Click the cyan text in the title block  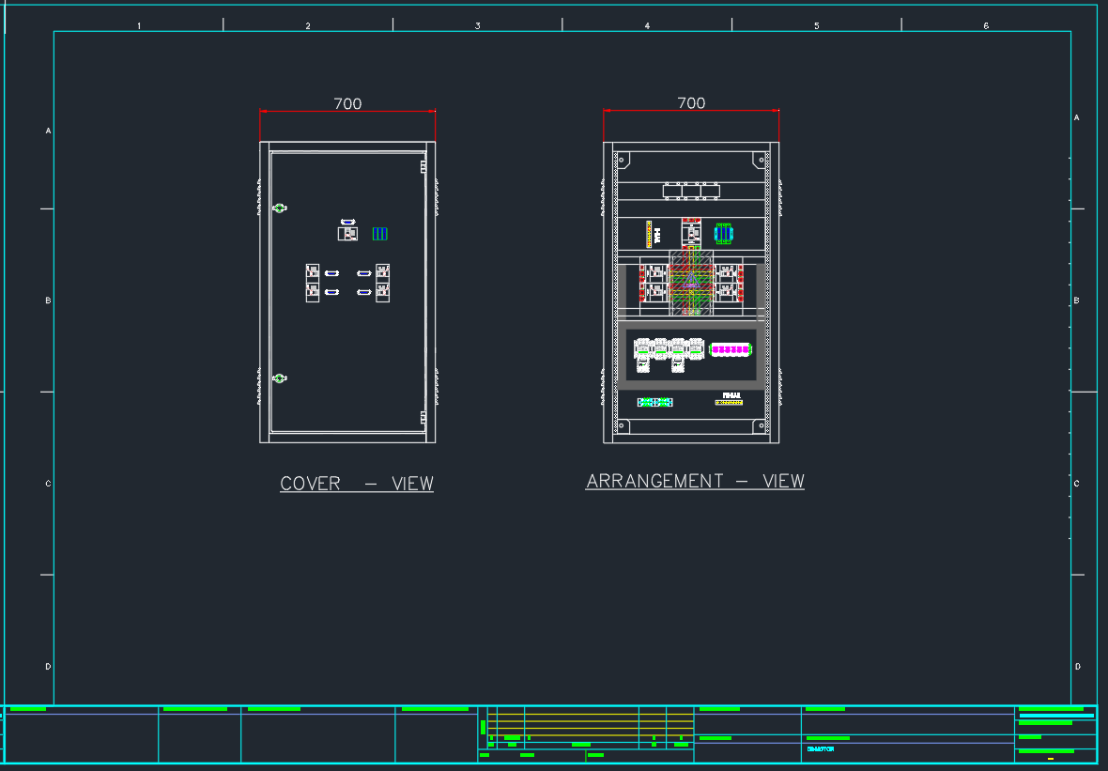coord(820,749)
